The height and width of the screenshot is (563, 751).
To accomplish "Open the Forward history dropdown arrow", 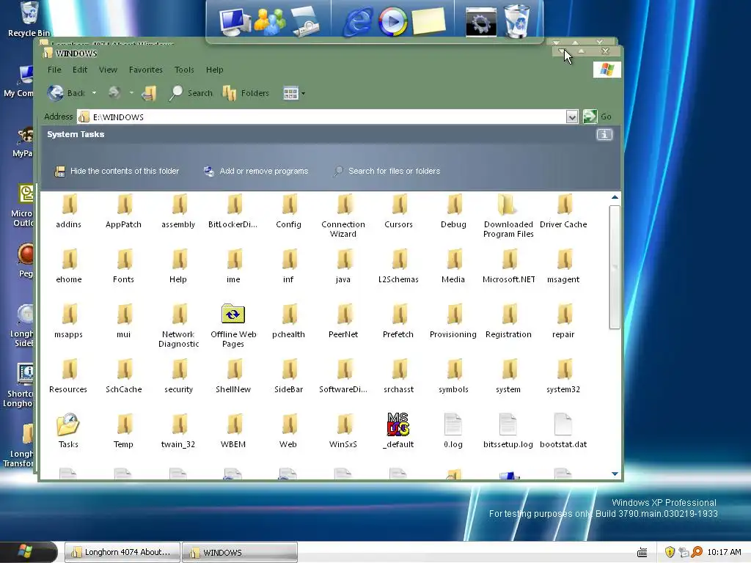I will tap(131, 93).
